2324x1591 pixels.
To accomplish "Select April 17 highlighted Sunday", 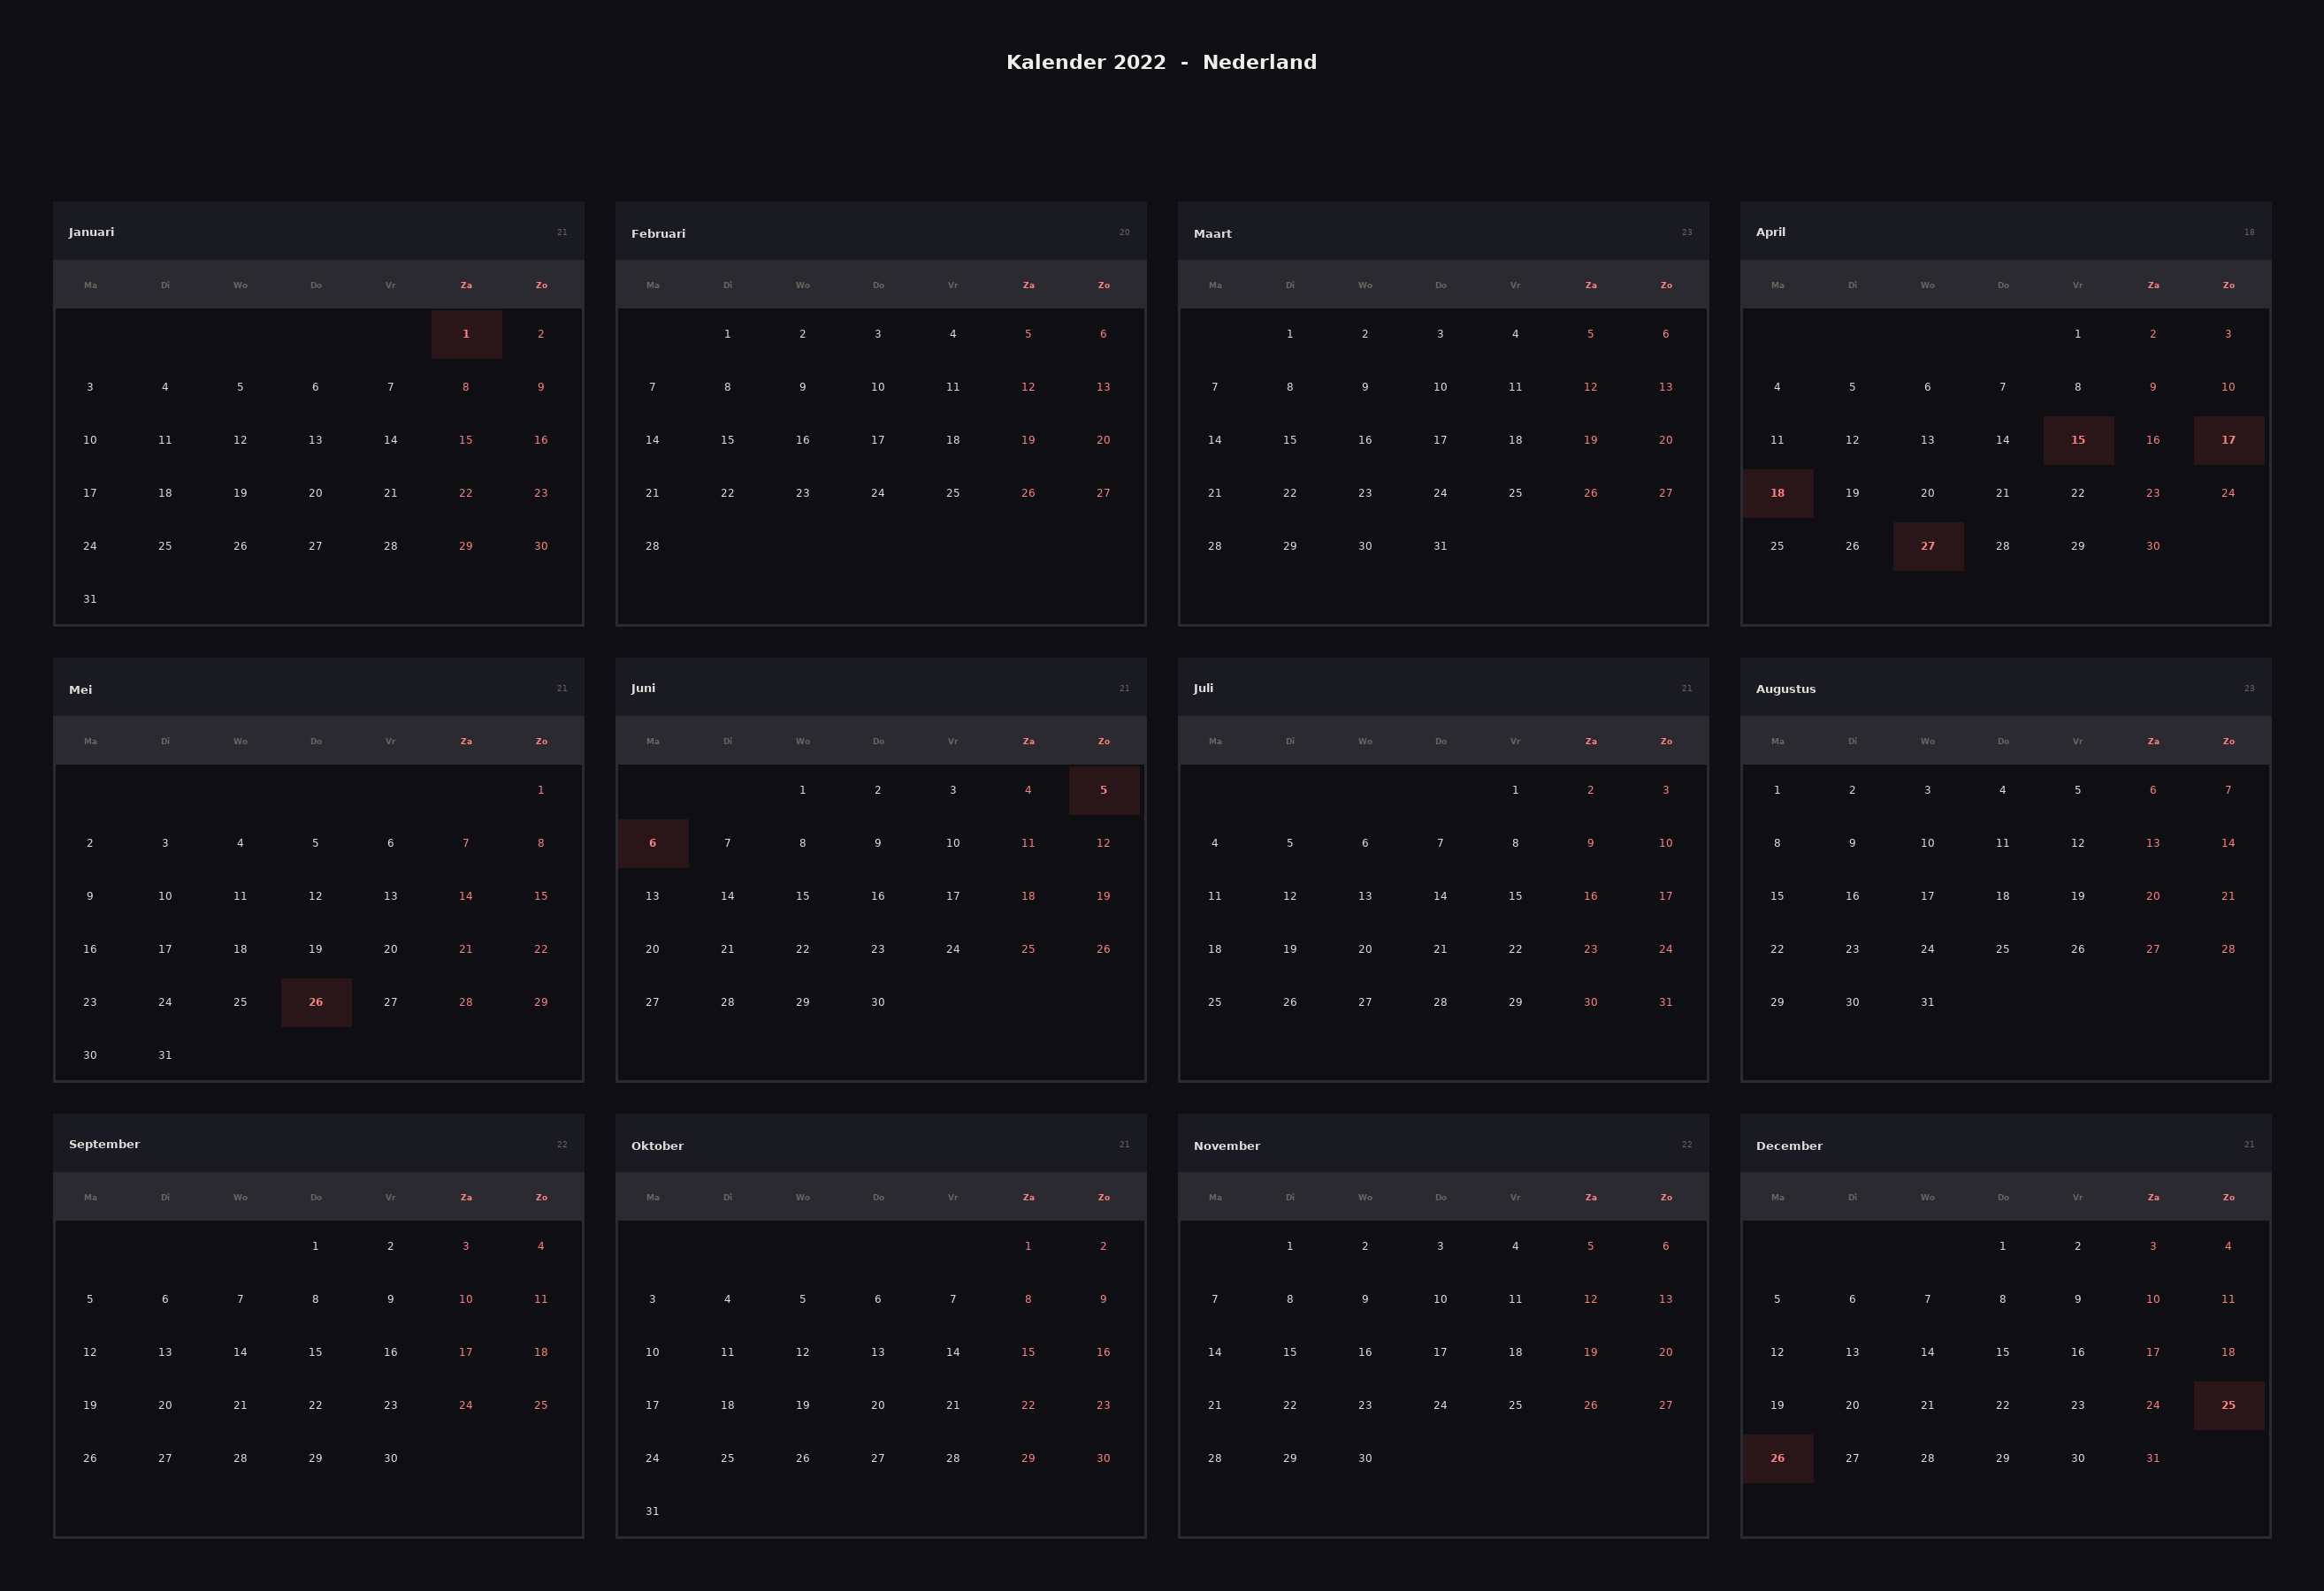I will tap(2228, 439).
